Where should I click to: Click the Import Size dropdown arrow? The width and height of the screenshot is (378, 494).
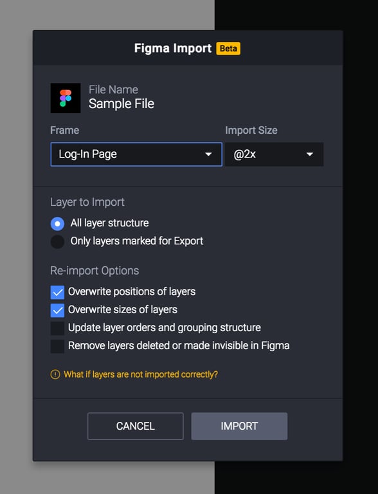click(310, 154)
